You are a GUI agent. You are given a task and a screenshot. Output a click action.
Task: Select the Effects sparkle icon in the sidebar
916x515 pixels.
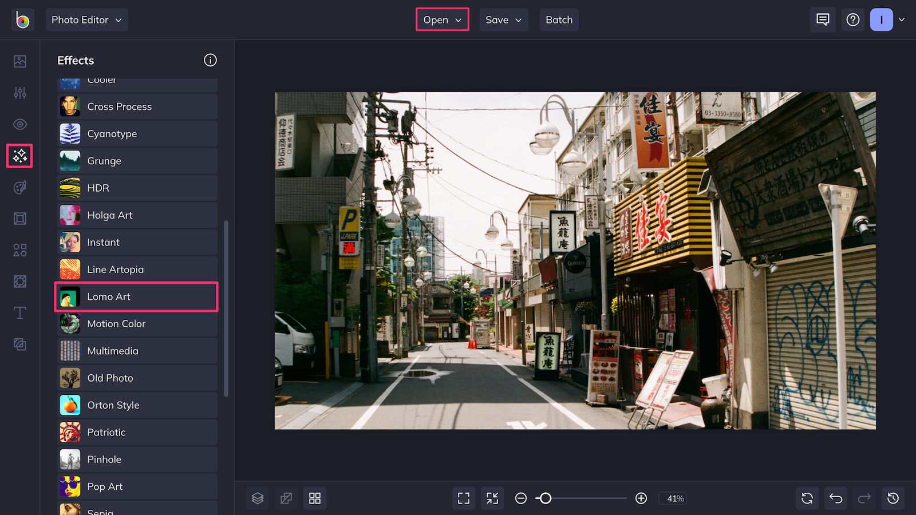(19, 156)
